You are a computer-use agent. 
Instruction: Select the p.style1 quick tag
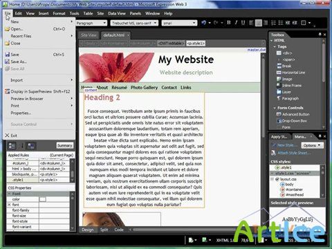(196, 43)
